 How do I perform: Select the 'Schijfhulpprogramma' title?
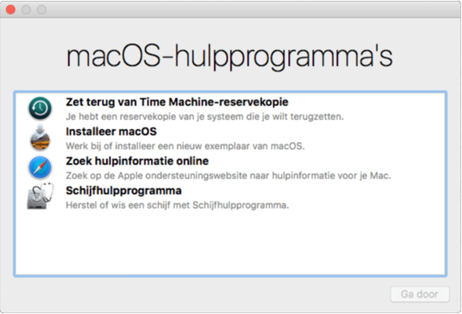[123, 191]
